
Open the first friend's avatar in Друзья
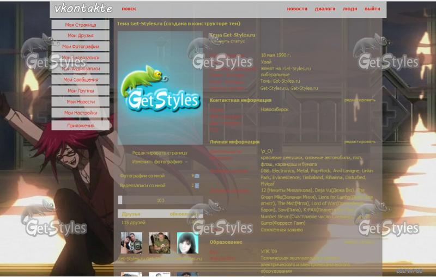tap(131, 243)
